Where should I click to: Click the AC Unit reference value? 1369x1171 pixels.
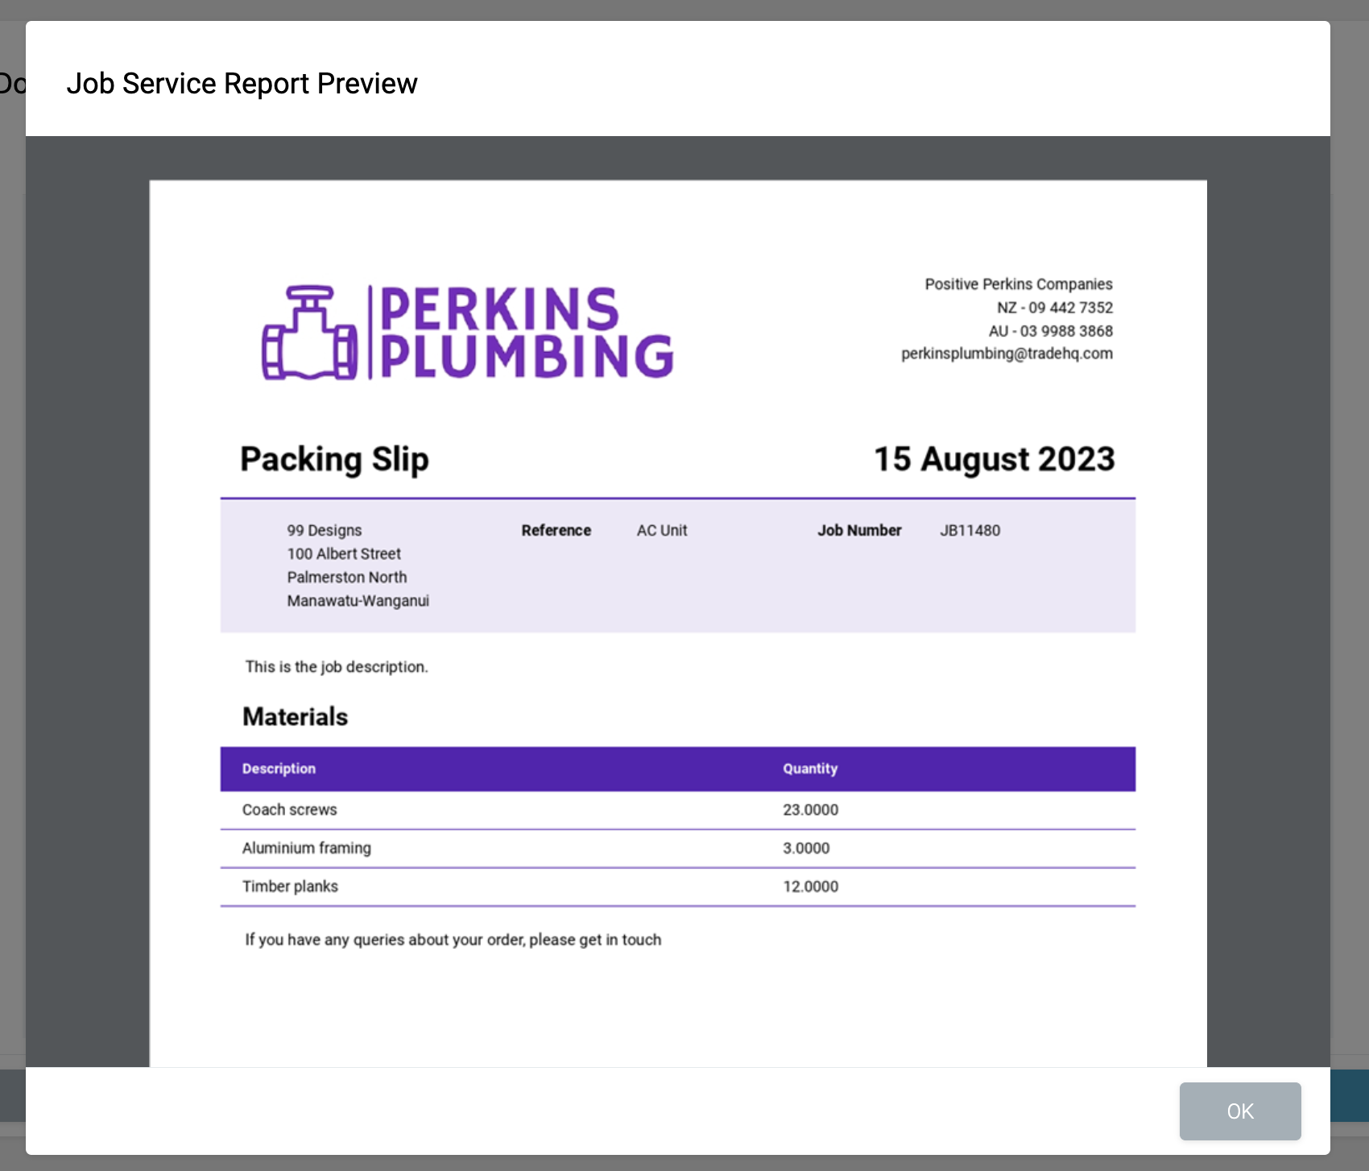(661, 530)
